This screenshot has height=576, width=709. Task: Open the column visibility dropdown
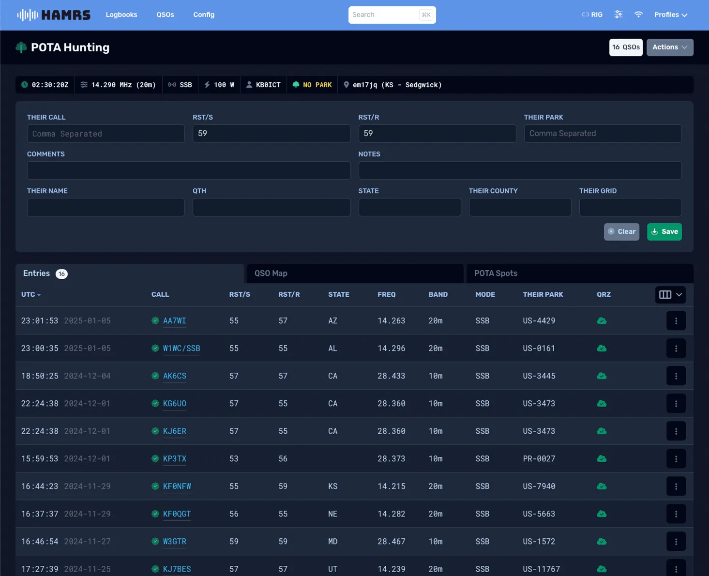pos(670,294)
